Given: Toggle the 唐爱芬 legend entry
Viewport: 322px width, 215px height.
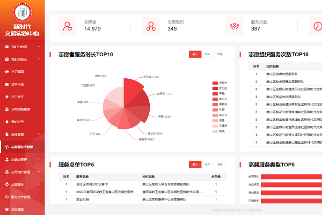Looking at the screenshot, I should click(x=220, y=104).
